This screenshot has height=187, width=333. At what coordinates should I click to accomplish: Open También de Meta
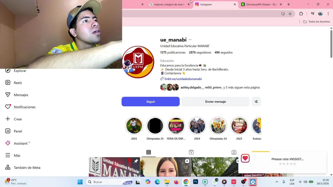click(23, 168)
